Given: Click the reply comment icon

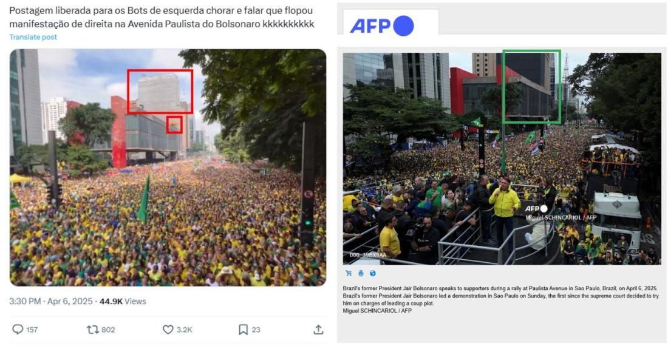Looking at the screenshot, I should [18, 330].
